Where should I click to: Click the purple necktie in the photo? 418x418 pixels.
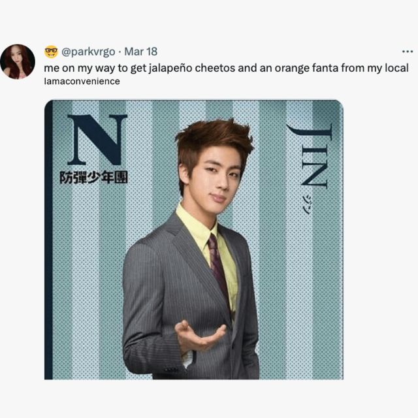(218, 266)
